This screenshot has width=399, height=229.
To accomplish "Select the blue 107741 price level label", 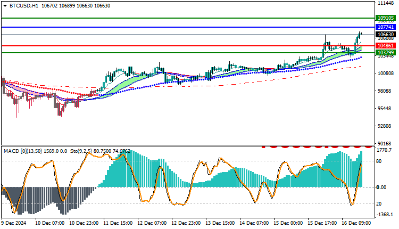I will pyautogui.click(x=386, y=27).
